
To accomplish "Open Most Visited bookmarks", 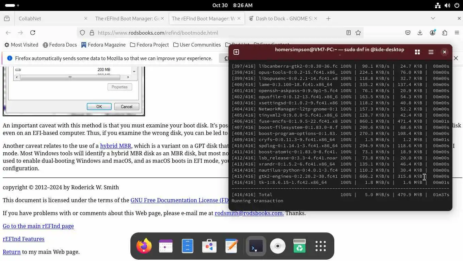I will pos(21,45).
